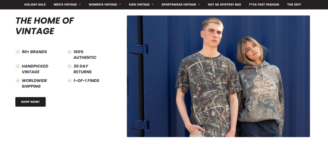Click the Kids Vintage menu label
Viewport: 328px width, 141px height.
[x=139, y=4]
